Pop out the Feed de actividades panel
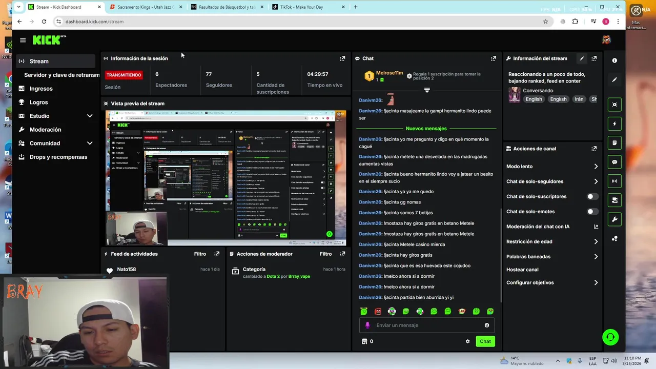 (x=217, y=254)
